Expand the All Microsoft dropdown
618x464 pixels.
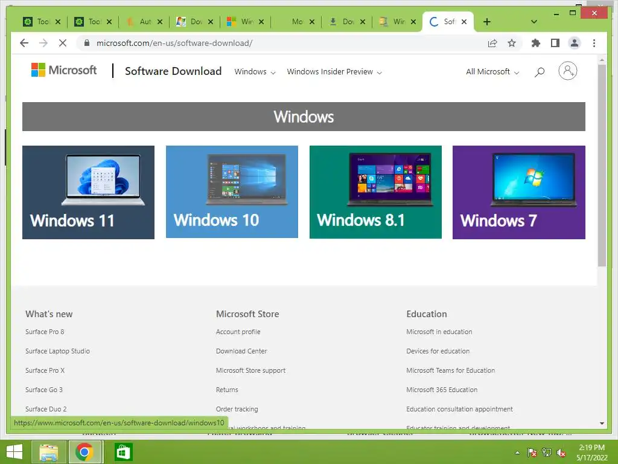click(492, 72)
